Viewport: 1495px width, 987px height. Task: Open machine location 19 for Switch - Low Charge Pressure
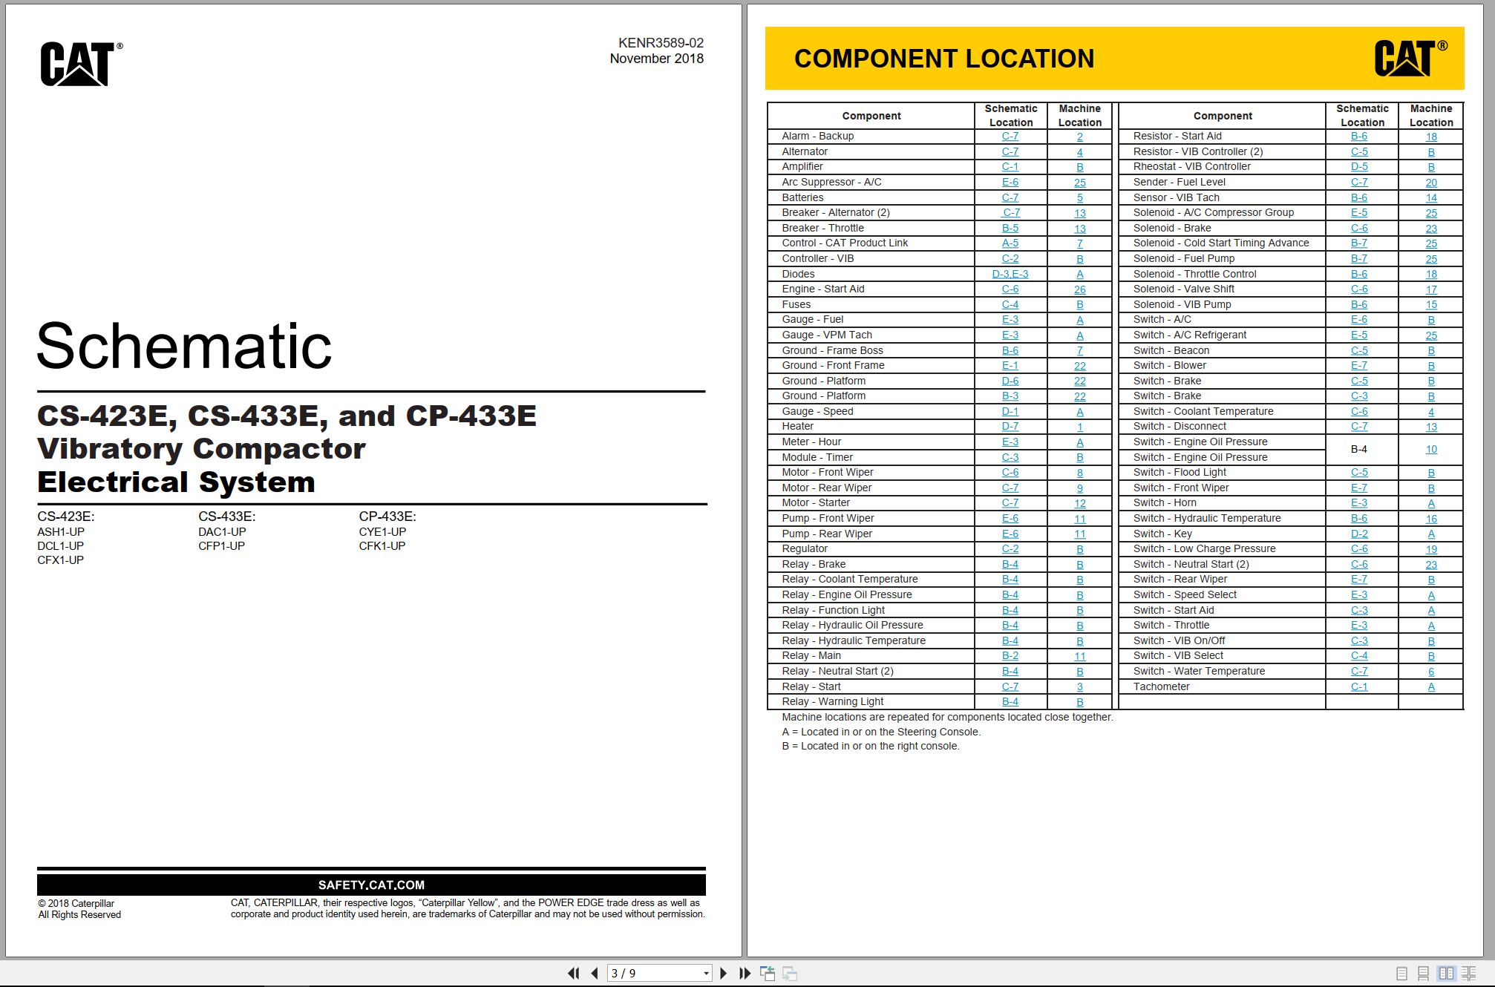pos(1430,549)
